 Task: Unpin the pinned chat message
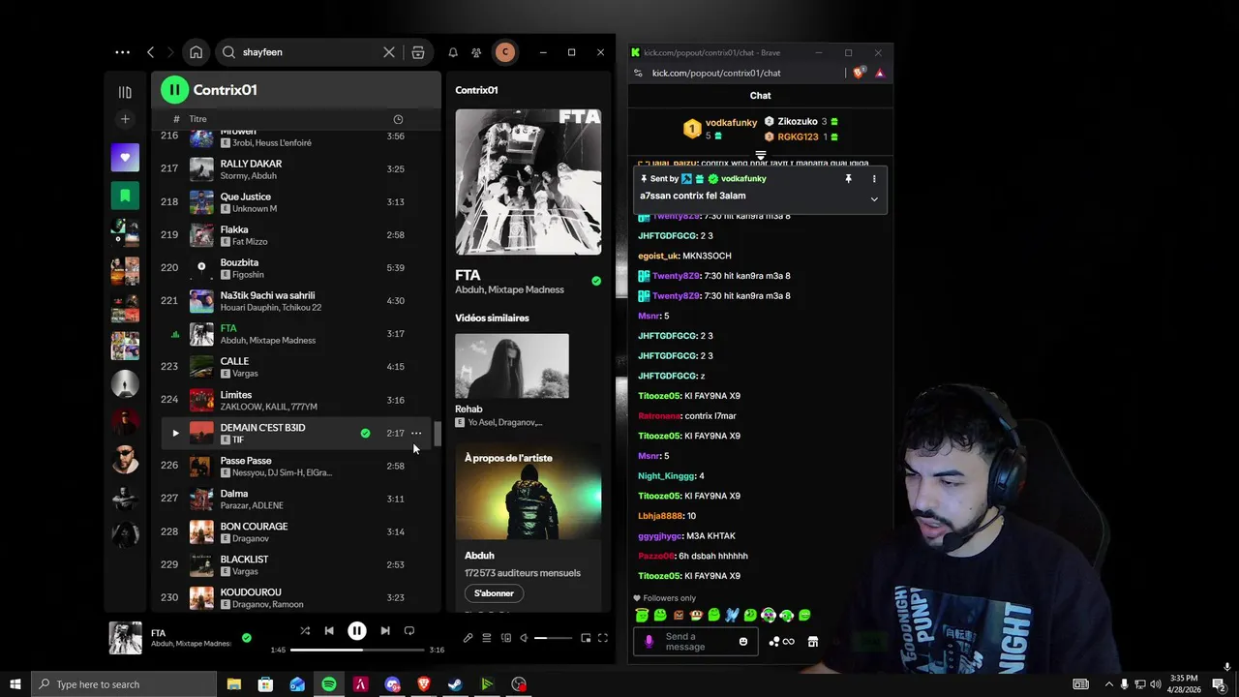pos(848,179)
